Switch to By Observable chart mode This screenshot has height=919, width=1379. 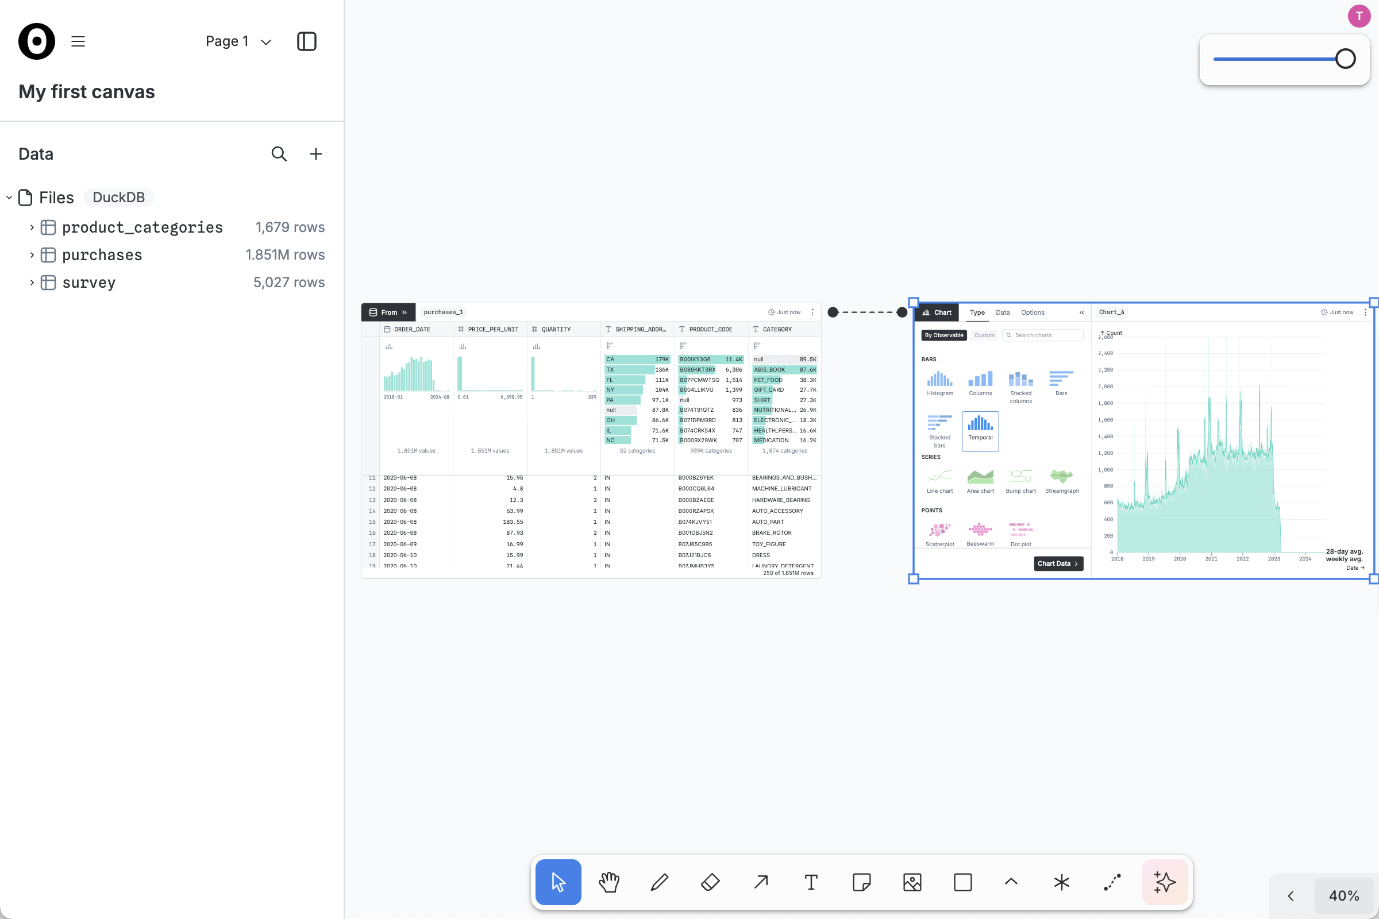[x=944, y=335]
